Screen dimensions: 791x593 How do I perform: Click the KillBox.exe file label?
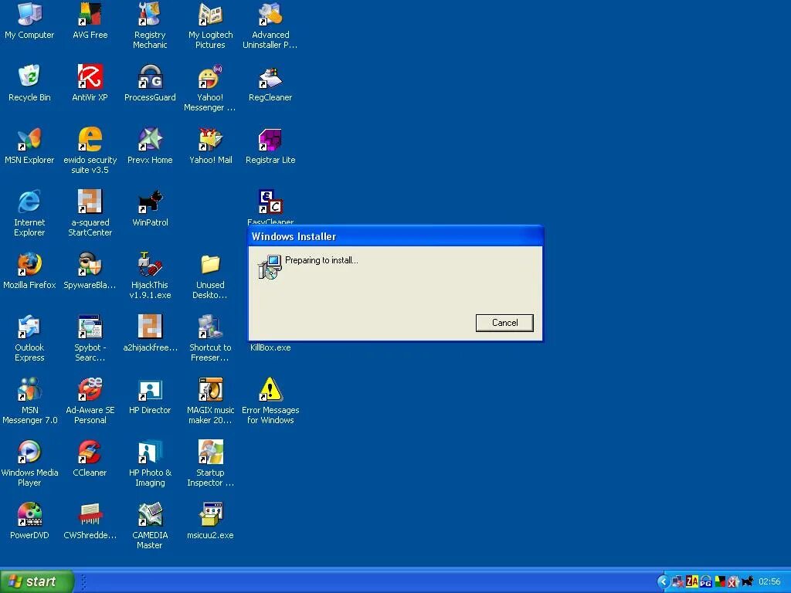pyautogui.click(x=270, y=347)
